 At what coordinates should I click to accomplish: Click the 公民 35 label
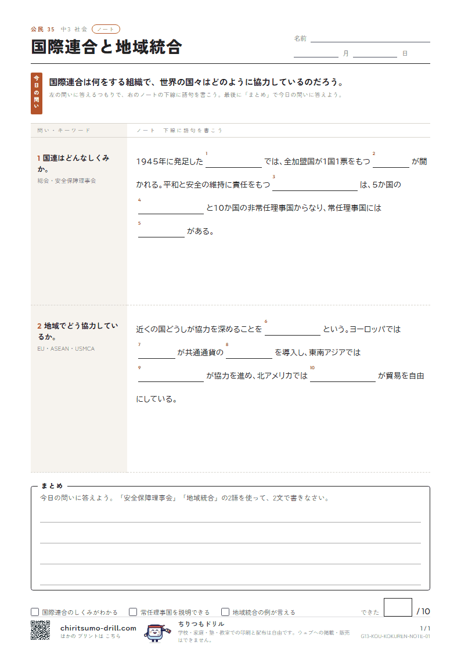click(42, 29)
